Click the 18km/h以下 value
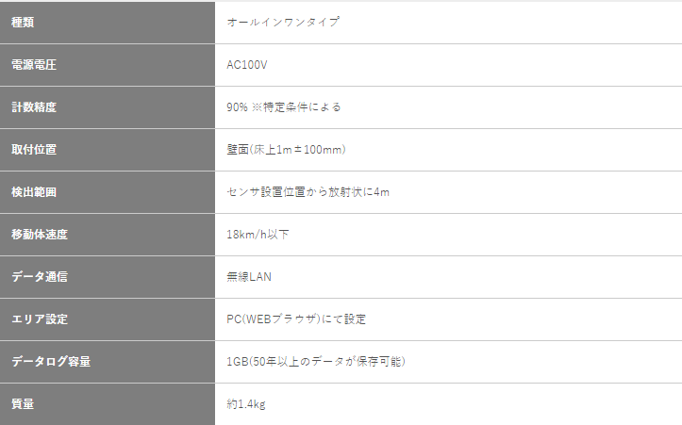Image resolution: width=682 pixels, height=425 pixels. pyautogui.click(x=258, y=235)
